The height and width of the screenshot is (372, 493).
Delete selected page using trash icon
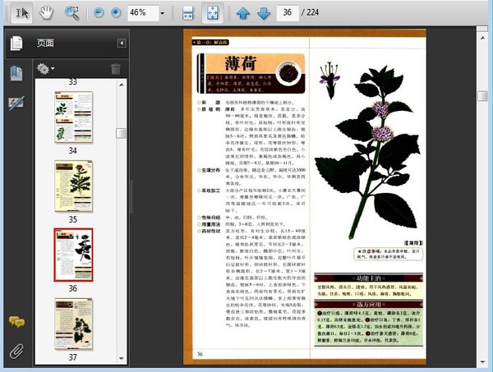(x=116, y=69)
